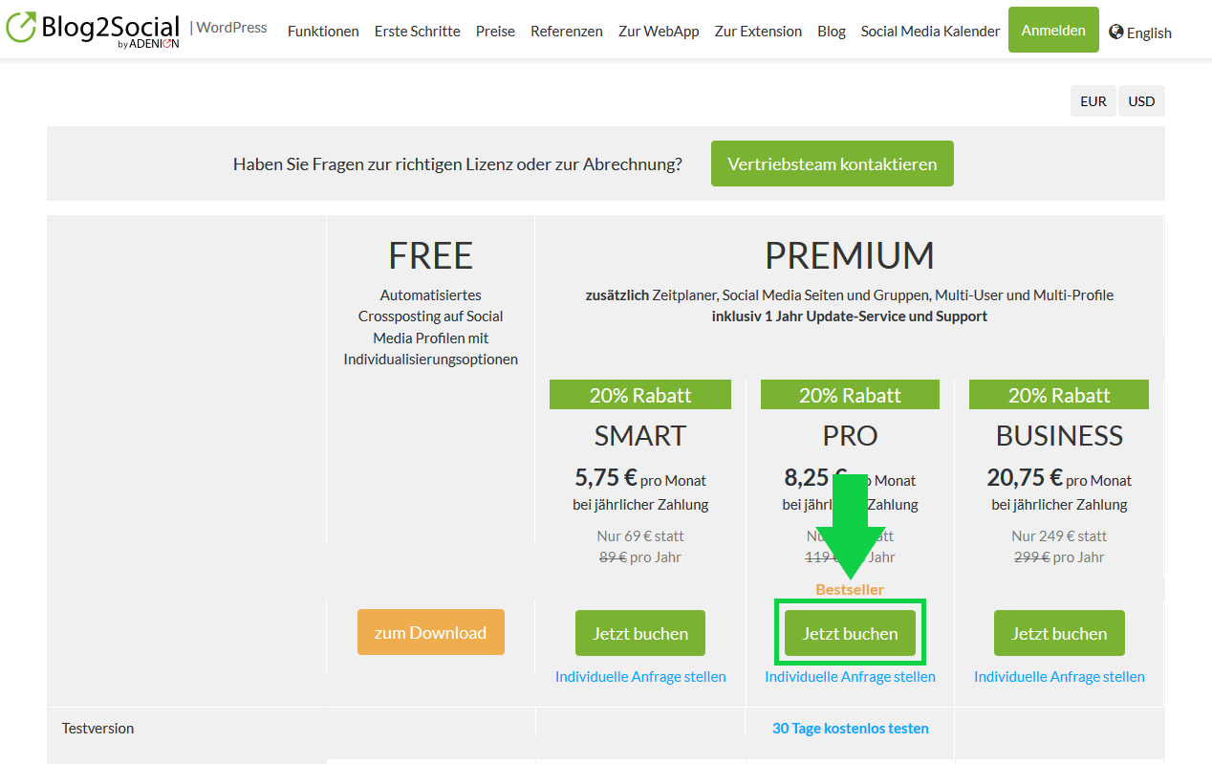Click the FREE plan heading
The width and height of the screenshot is (1212, 764).
coord(430,255)
